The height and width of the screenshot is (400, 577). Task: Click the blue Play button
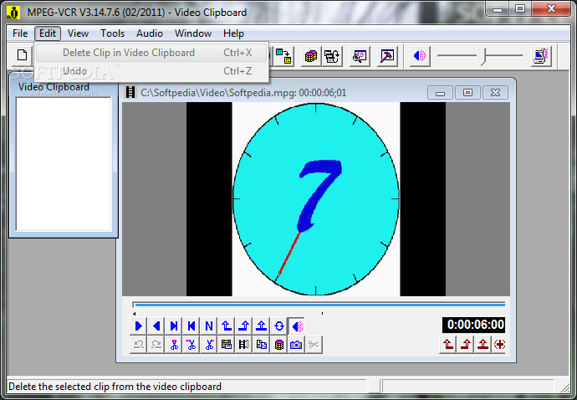click(x=138, y=326)
